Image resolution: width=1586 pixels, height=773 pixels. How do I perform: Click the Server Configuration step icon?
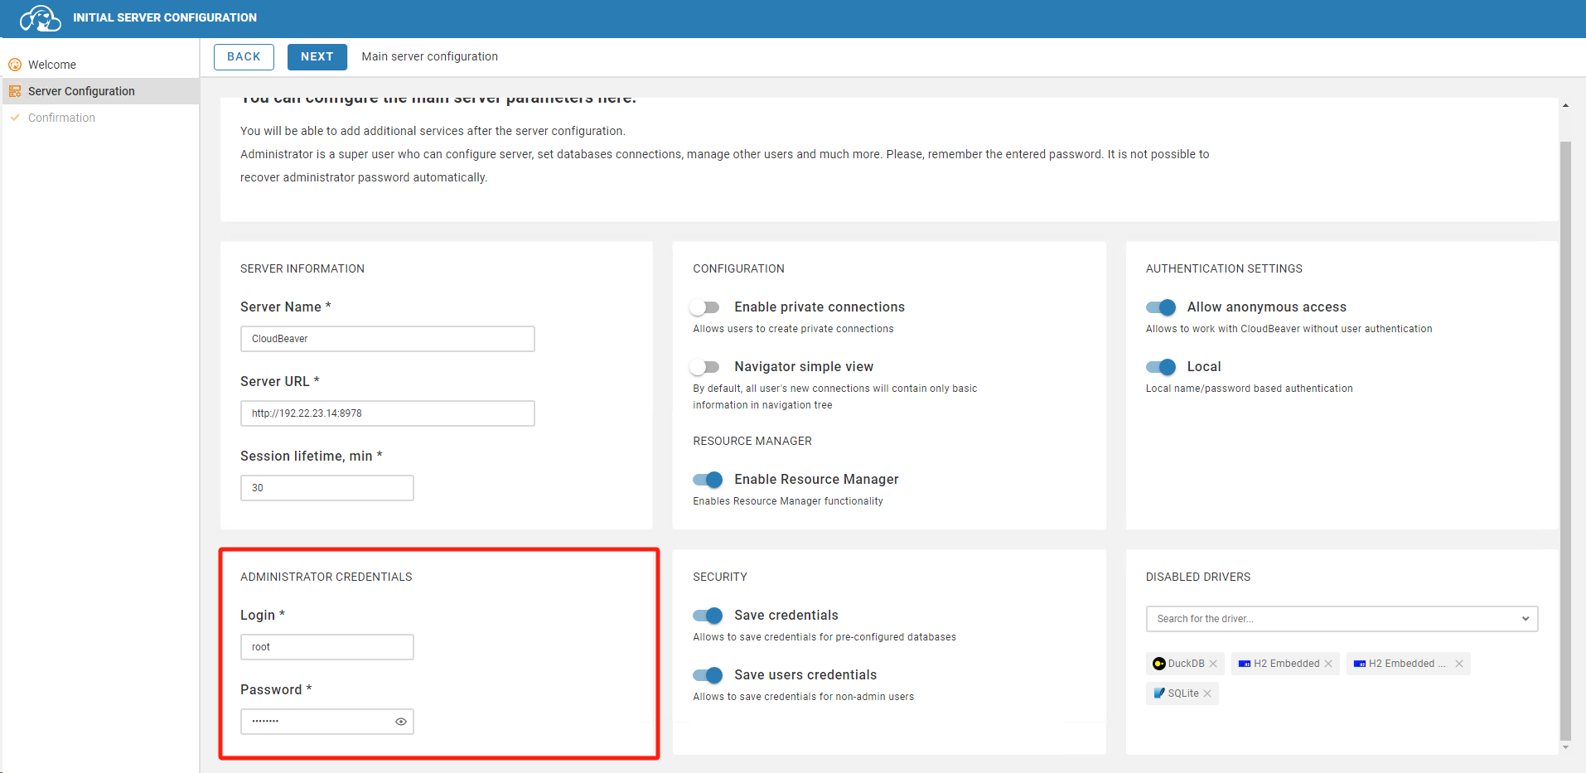coord(15,91)
